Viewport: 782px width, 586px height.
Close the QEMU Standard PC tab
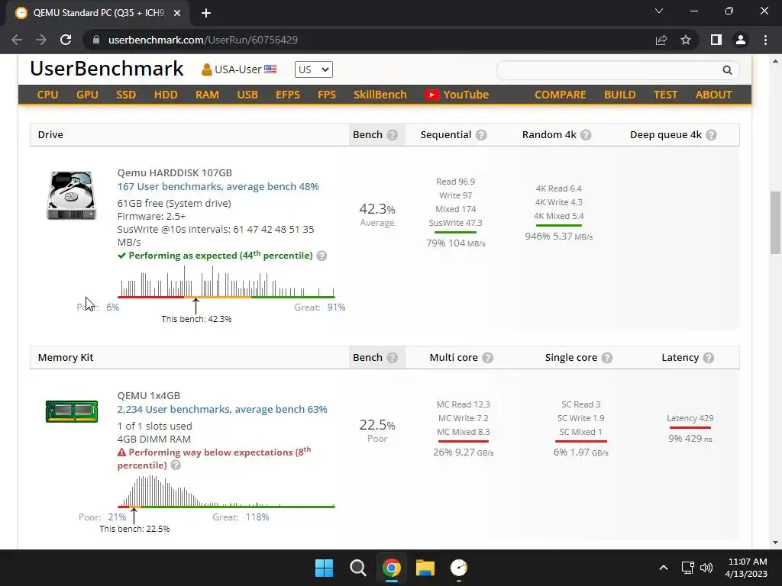[x=177, y=13]
